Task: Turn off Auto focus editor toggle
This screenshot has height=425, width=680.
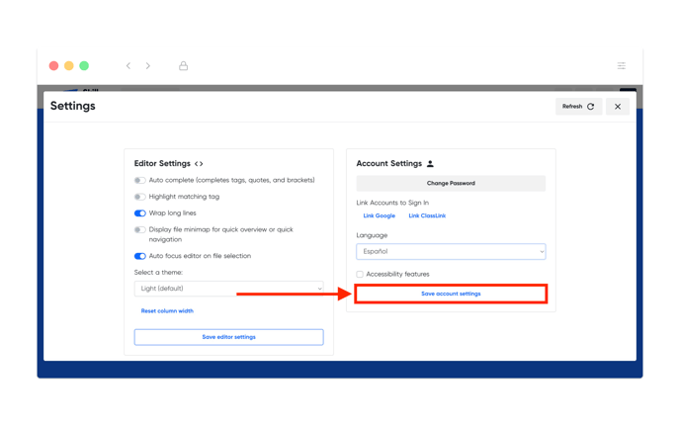Action: pyautogui.click(x=139, y=256)
